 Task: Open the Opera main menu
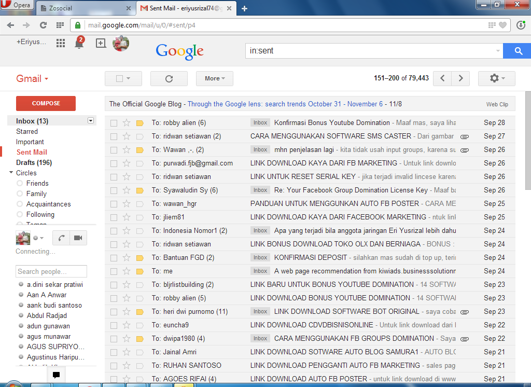point(17,5)
